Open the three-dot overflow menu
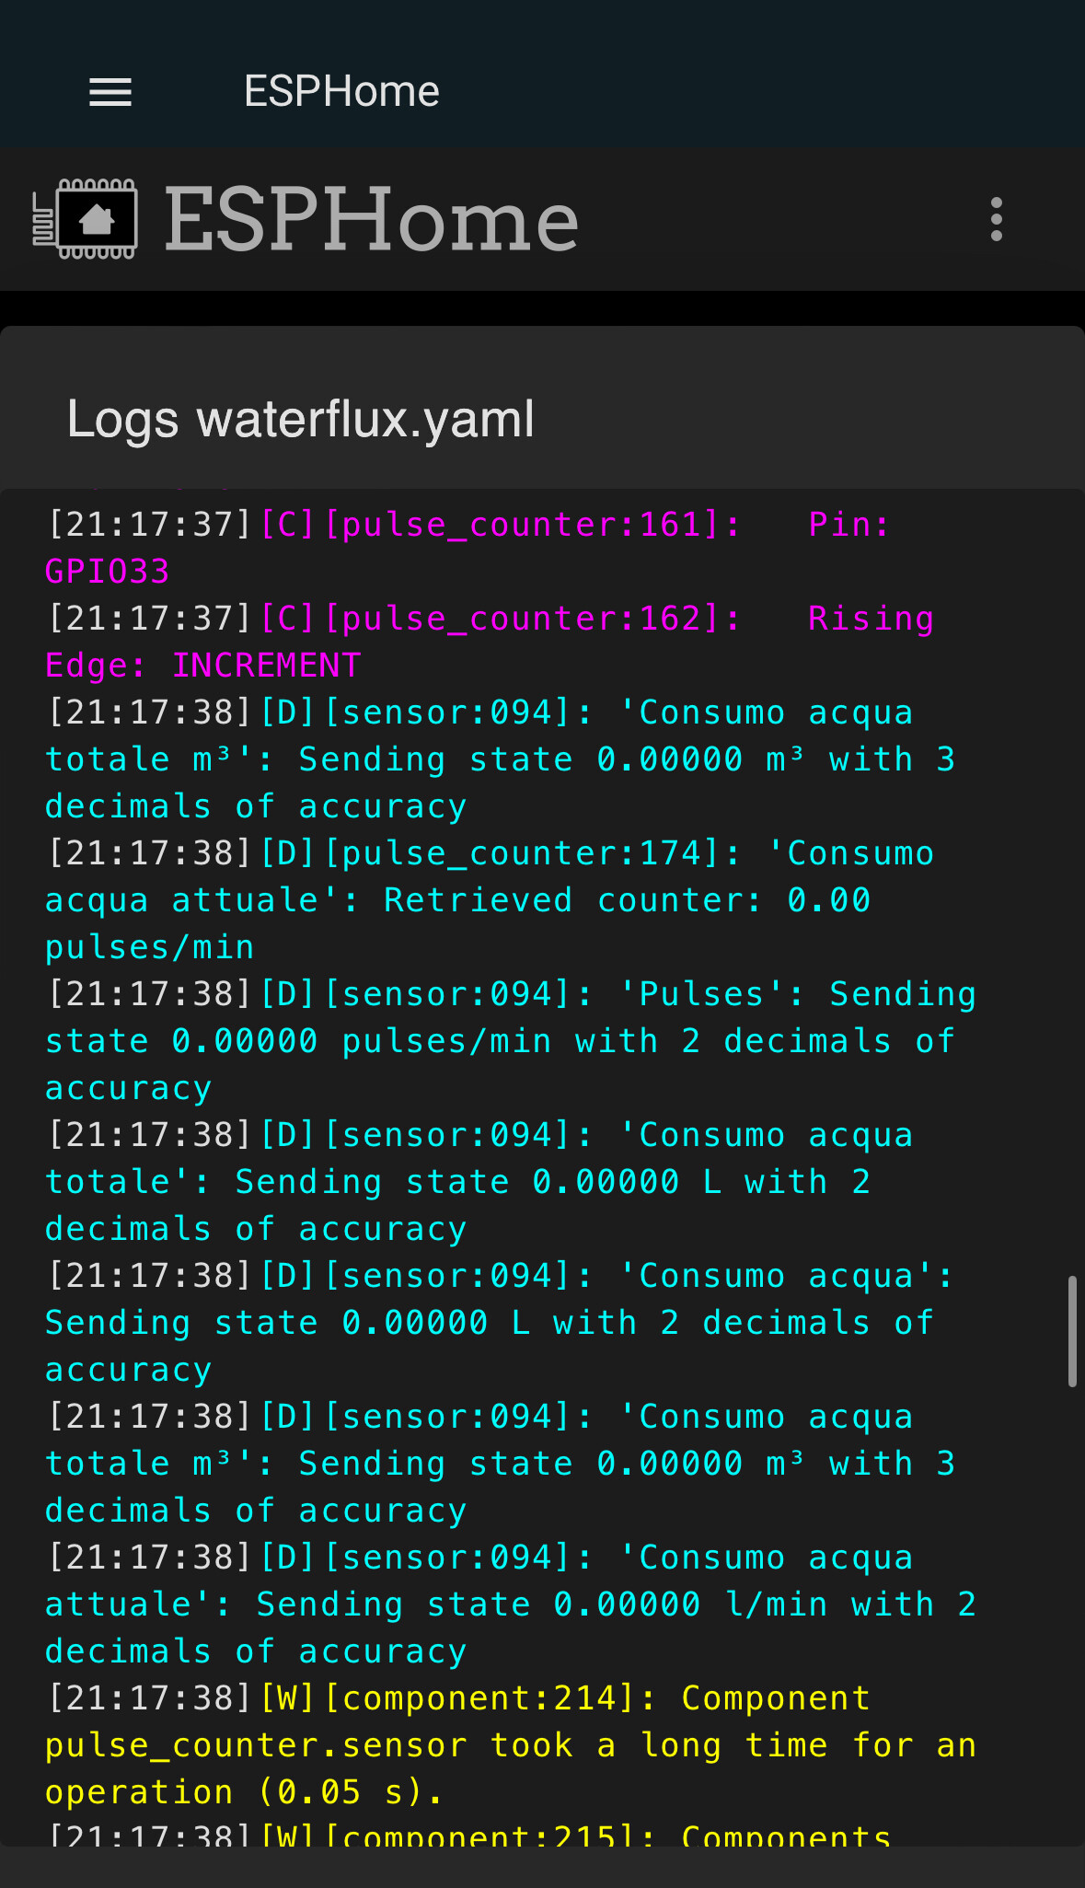 click(996, 218)
